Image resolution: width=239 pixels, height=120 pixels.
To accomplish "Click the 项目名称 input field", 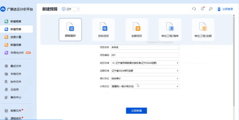I will coord(145,47).
